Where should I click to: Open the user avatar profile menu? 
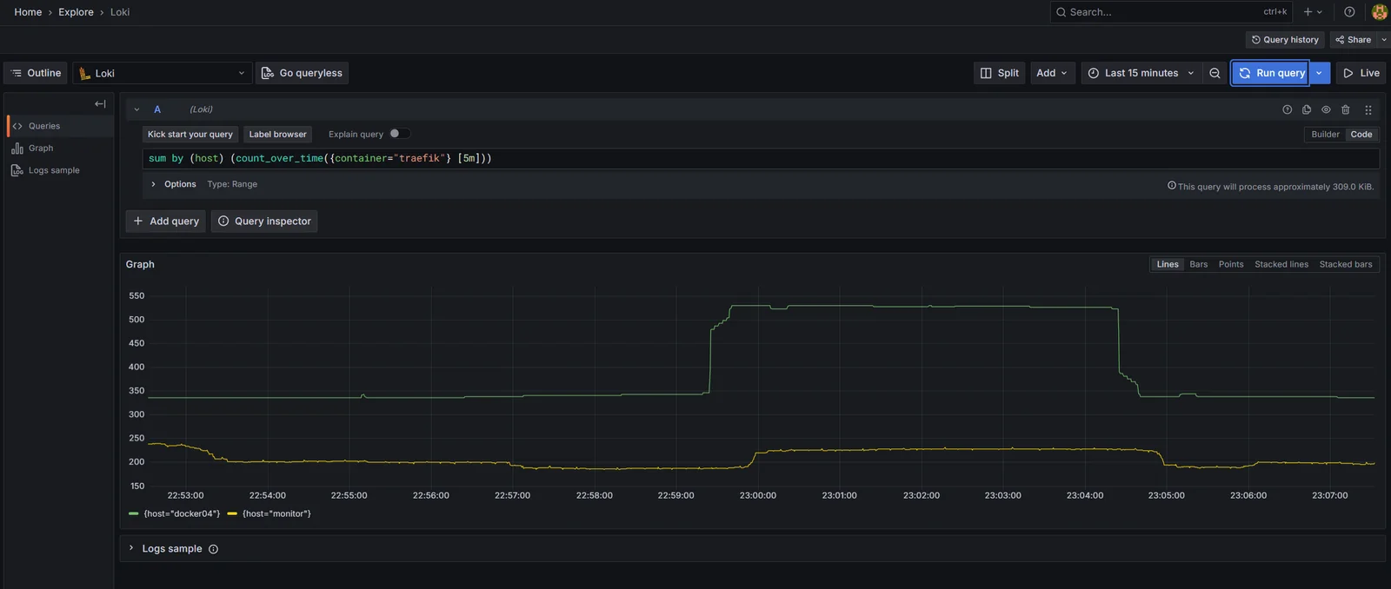[1380, 12]
